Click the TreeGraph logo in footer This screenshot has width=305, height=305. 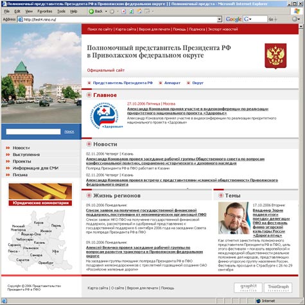[278, 288]
